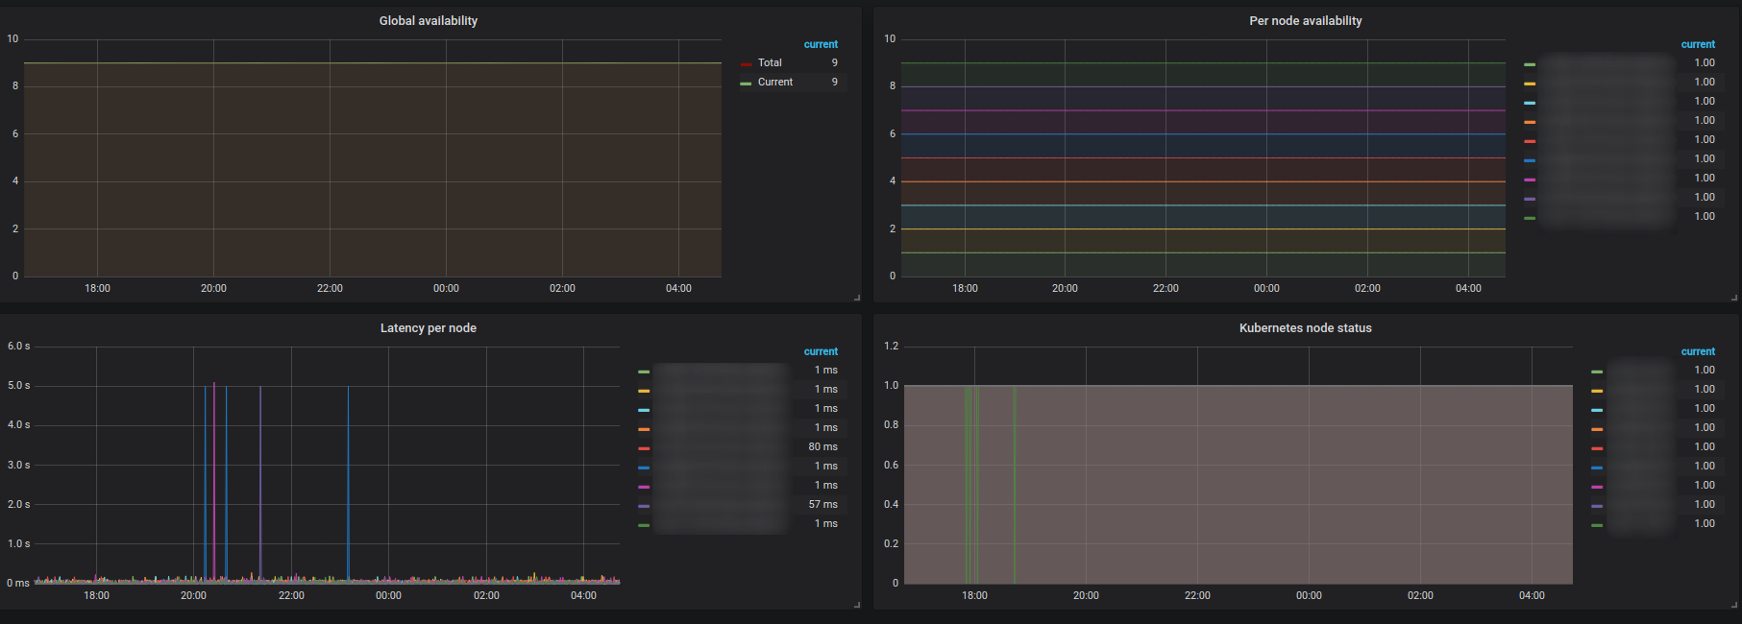1742x624 pixels.
Task: Click the Latency per node panel resize handle
Action: tap(856, 605)
